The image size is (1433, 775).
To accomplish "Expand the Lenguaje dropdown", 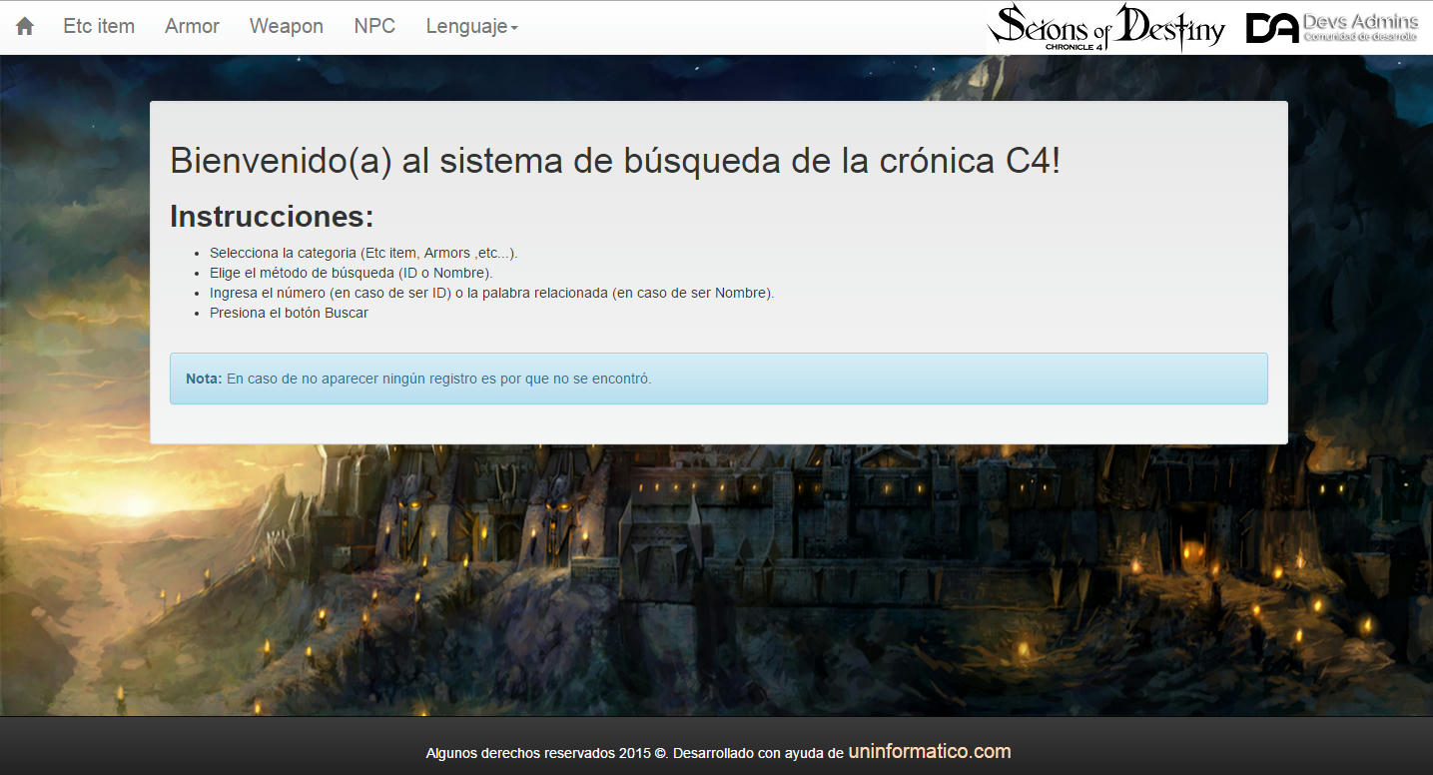I will (471, 27).
